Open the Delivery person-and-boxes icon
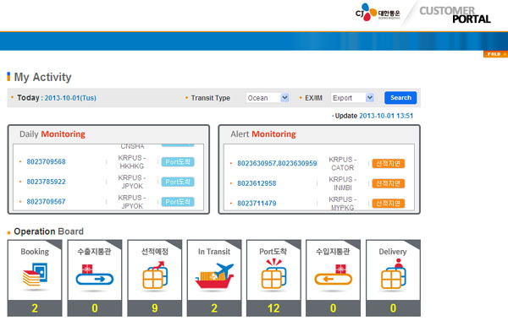508x321 pixels. 394,274
